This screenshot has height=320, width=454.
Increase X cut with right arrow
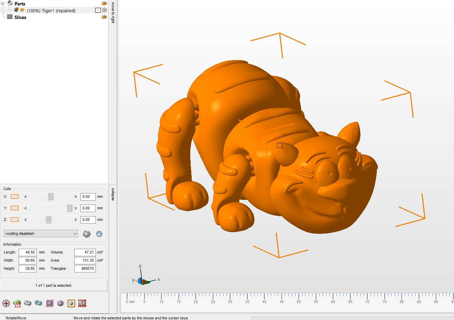75,196
